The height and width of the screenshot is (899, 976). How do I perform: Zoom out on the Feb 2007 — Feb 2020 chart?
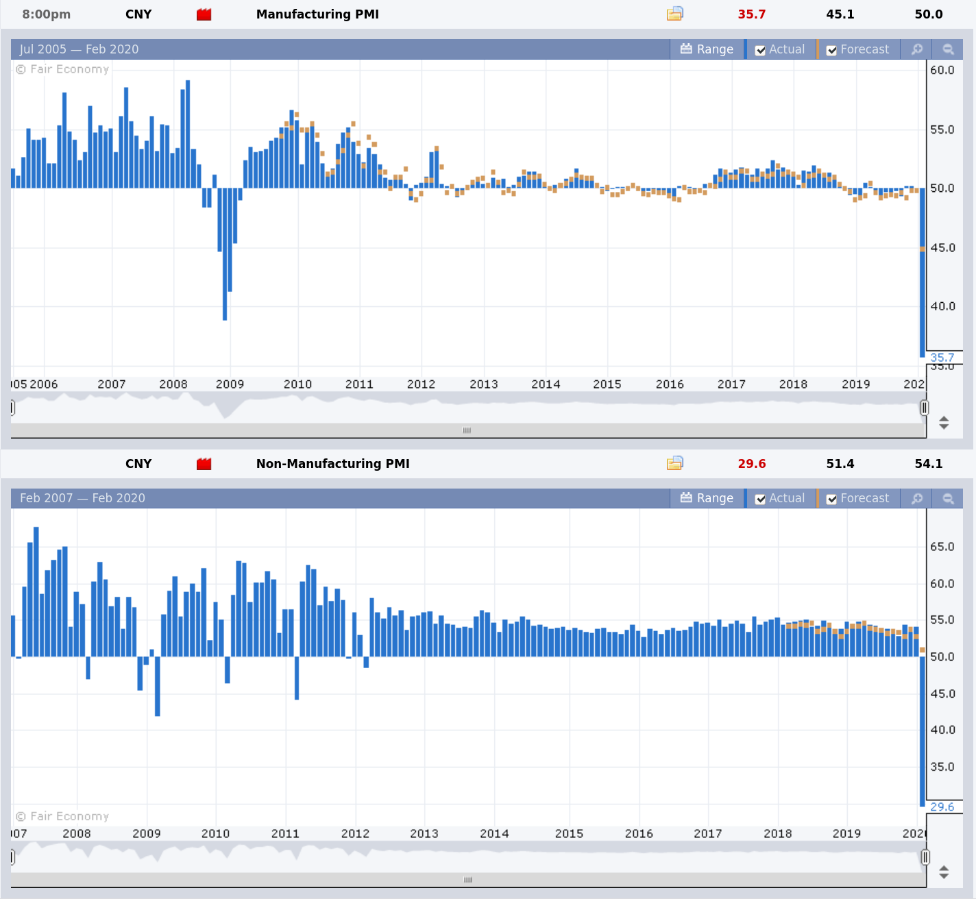coord(949,498)
